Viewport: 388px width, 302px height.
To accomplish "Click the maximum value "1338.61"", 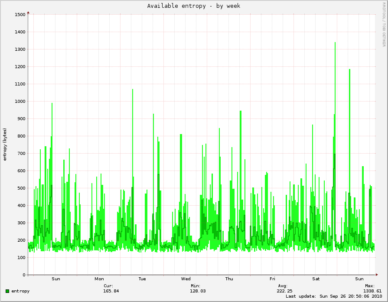I will pos(372,291).
